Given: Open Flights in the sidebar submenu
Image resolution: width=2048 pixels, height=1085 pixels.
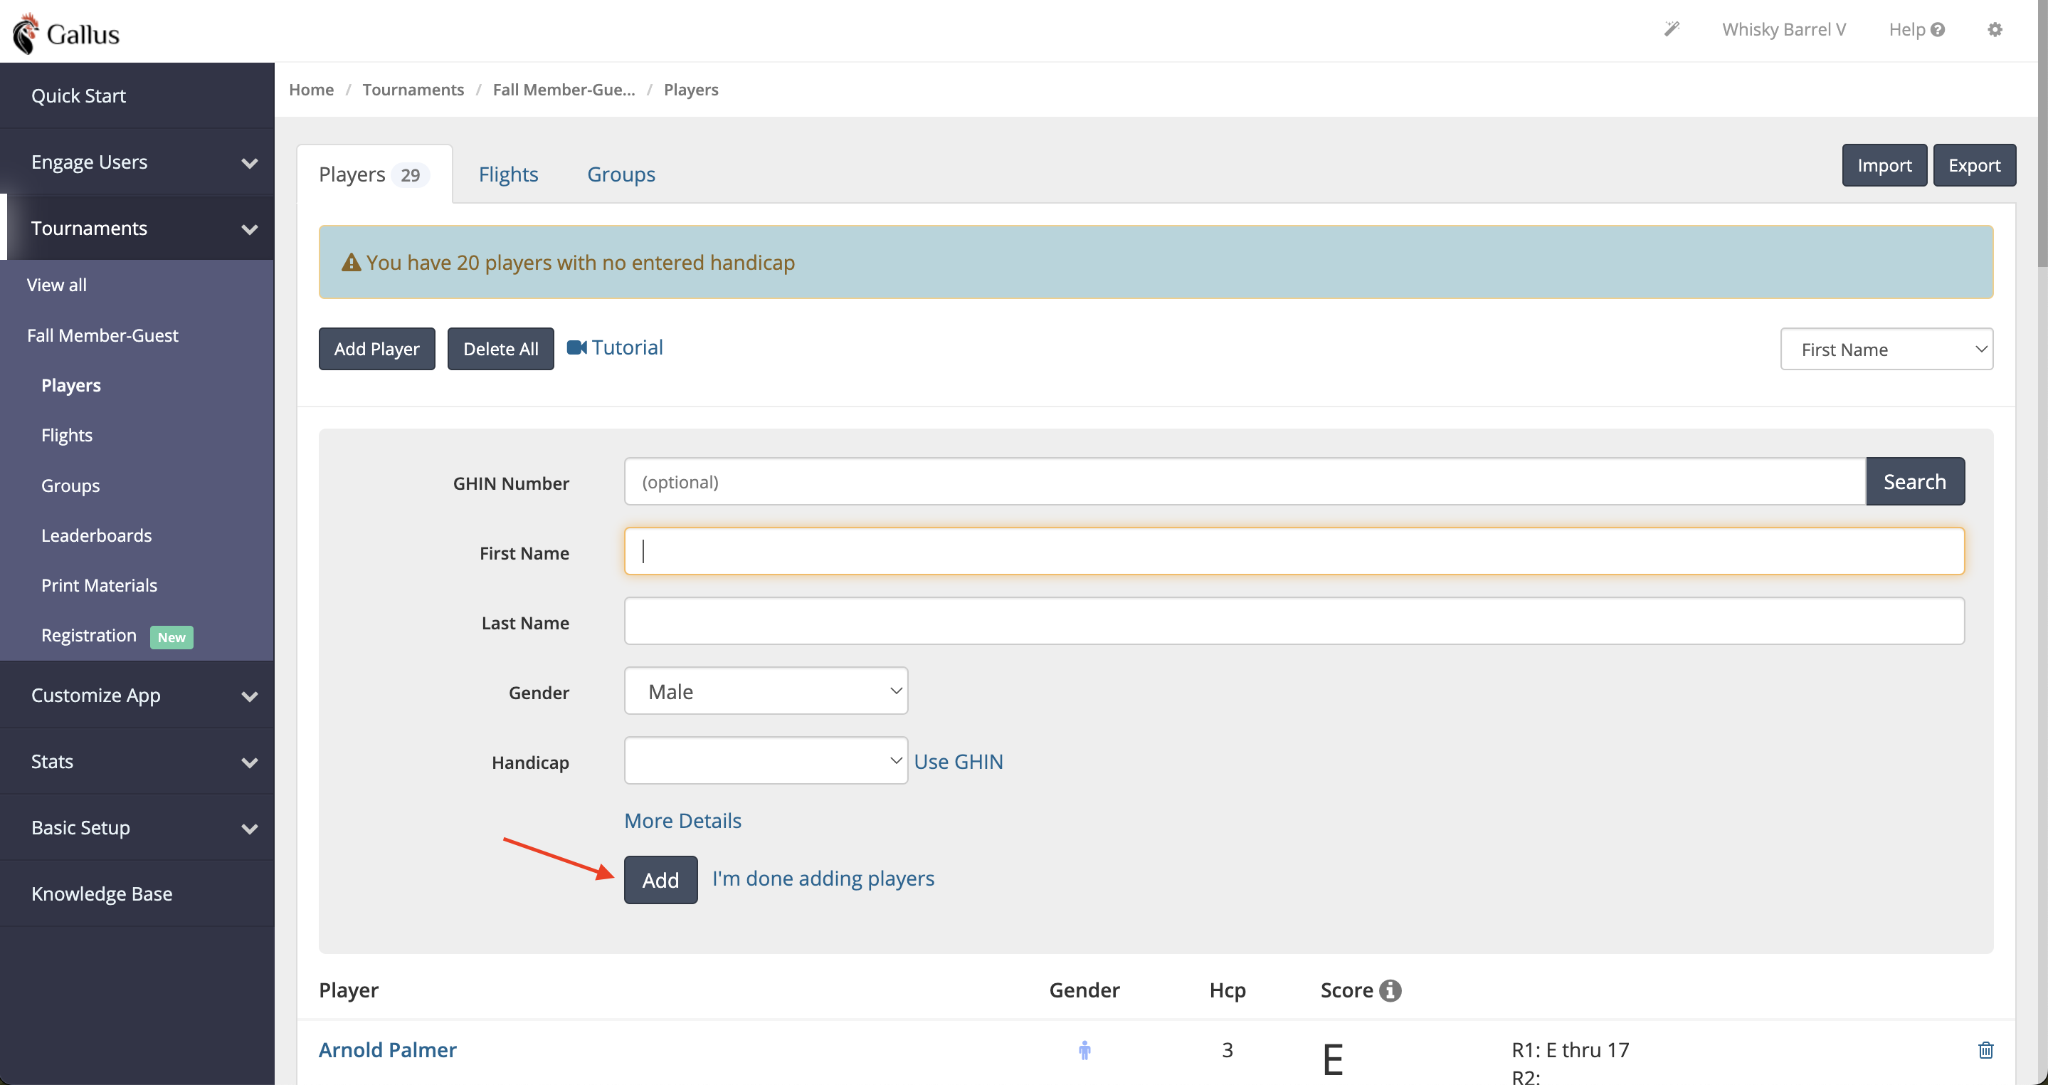Looking at the screenshot, I should [x=67, y=435].
